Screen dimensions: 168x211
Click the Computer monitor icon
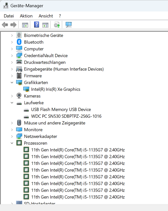[19, 49]
